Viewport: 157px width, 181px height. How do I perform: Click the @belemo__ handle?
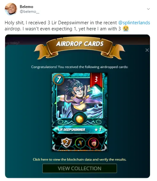click(29, 12)
